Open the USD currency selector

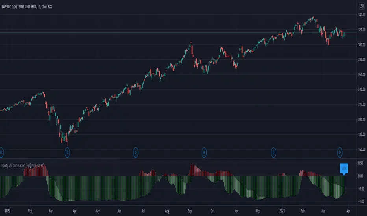pos(361,6)
